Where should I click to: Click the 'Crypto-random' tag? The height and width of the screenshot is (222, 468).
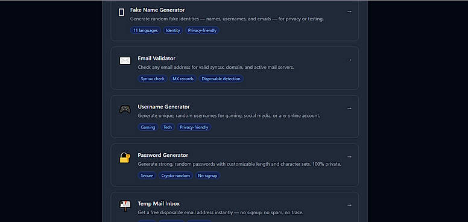(x=175, y=176)
